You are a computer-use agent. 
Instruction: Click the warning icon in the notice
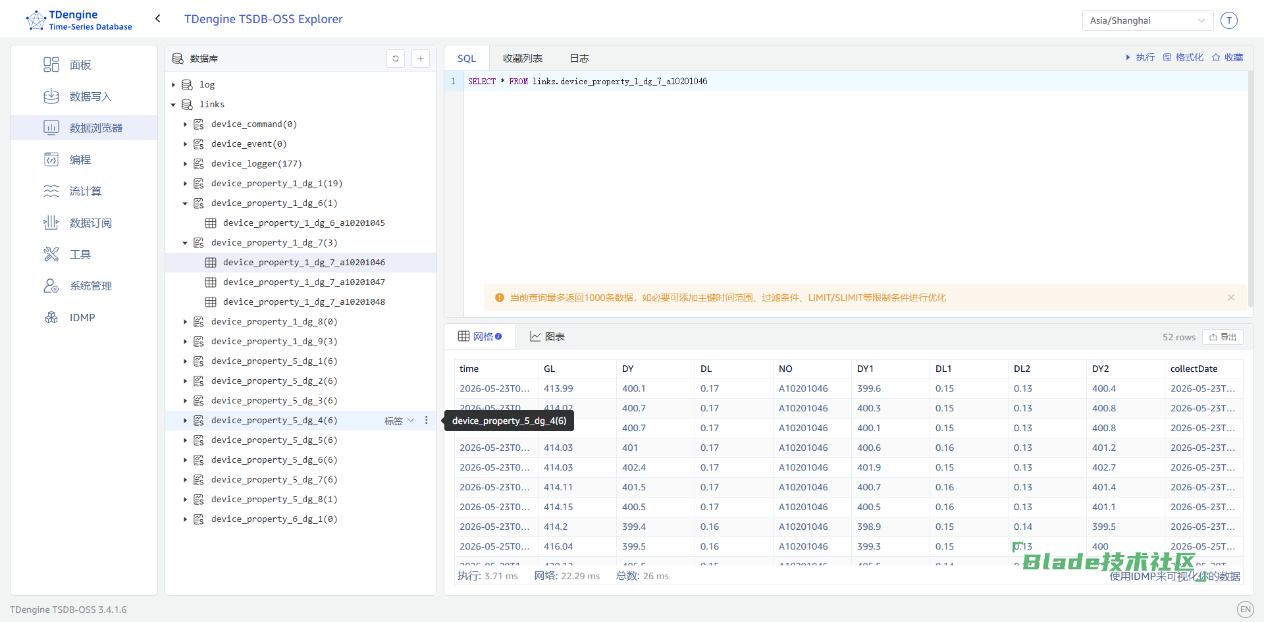(500, 298)
